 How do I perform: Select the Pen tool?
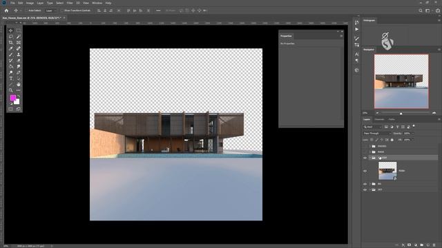[x=19, y=72]
